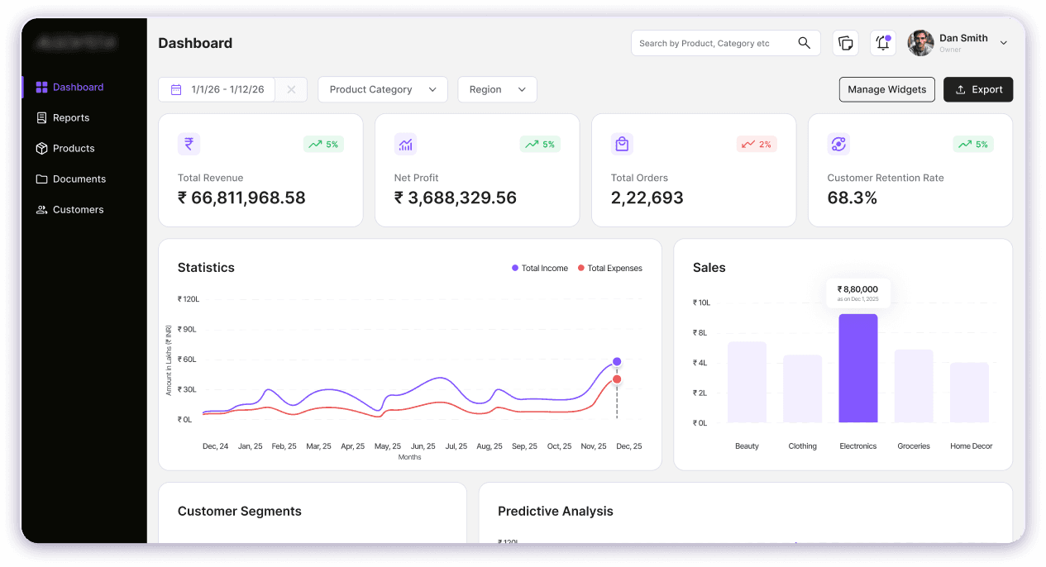Click the Clothing sales bar

point(802,388)
